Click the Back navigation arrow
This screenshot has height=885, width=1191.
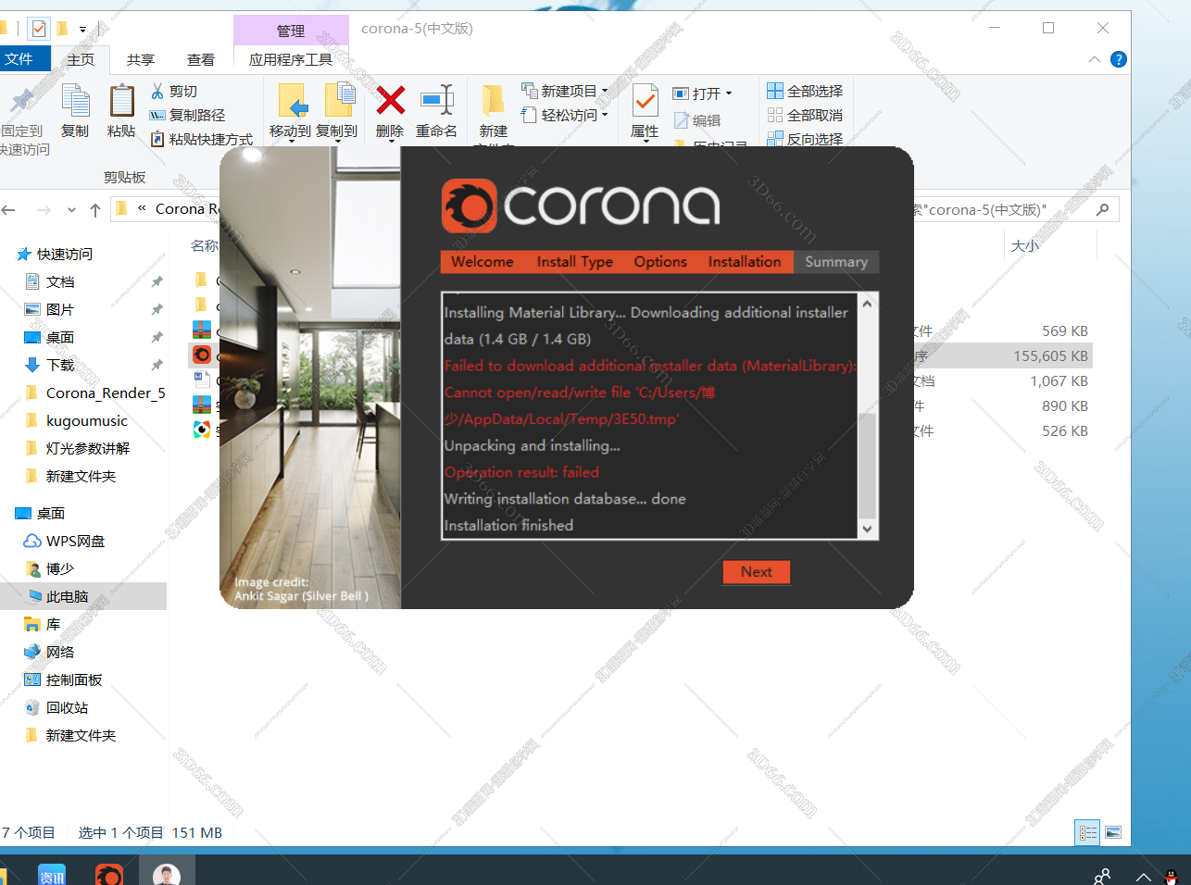8,210
